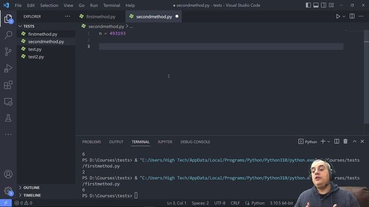This screenshot has width=369, height=207.
Task: Click the remote window status bar icon
Action: pos(6,203)
